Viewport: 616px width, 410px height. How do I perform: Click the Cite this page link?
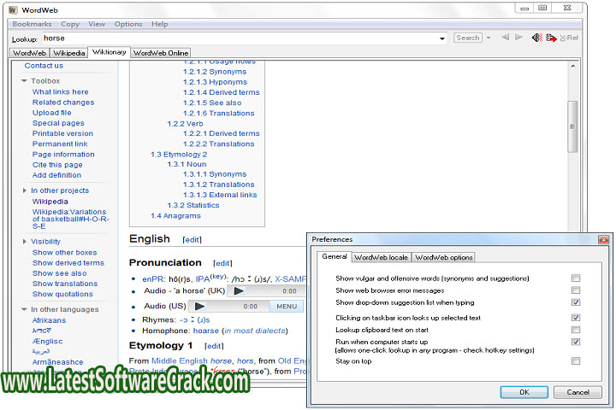(57, 165)
